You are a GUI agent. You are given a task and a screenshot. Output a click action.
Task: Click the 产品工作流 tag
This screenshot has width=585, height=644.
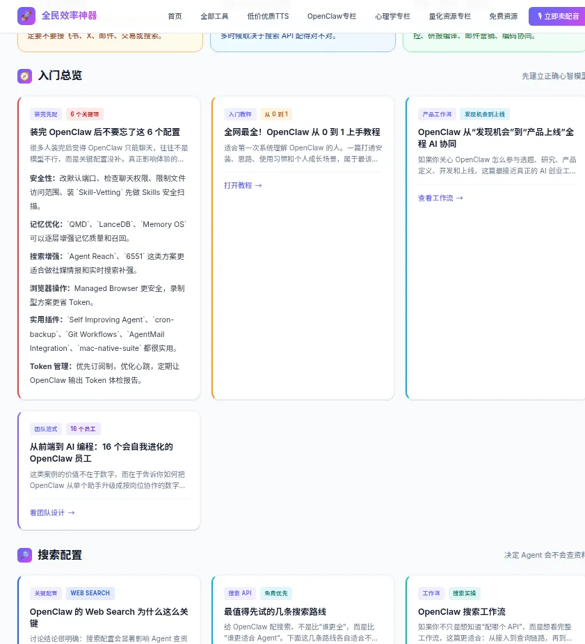pyautogui.click(x=437, y=114)
